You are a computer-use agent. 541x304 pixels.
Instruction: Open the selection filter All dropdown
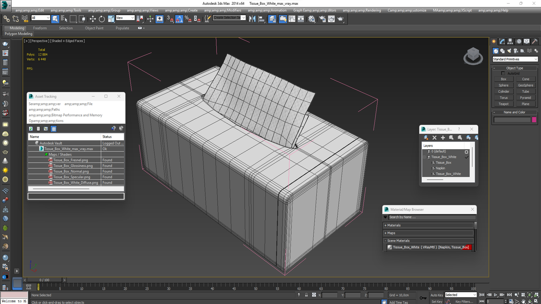pos(41,18)
